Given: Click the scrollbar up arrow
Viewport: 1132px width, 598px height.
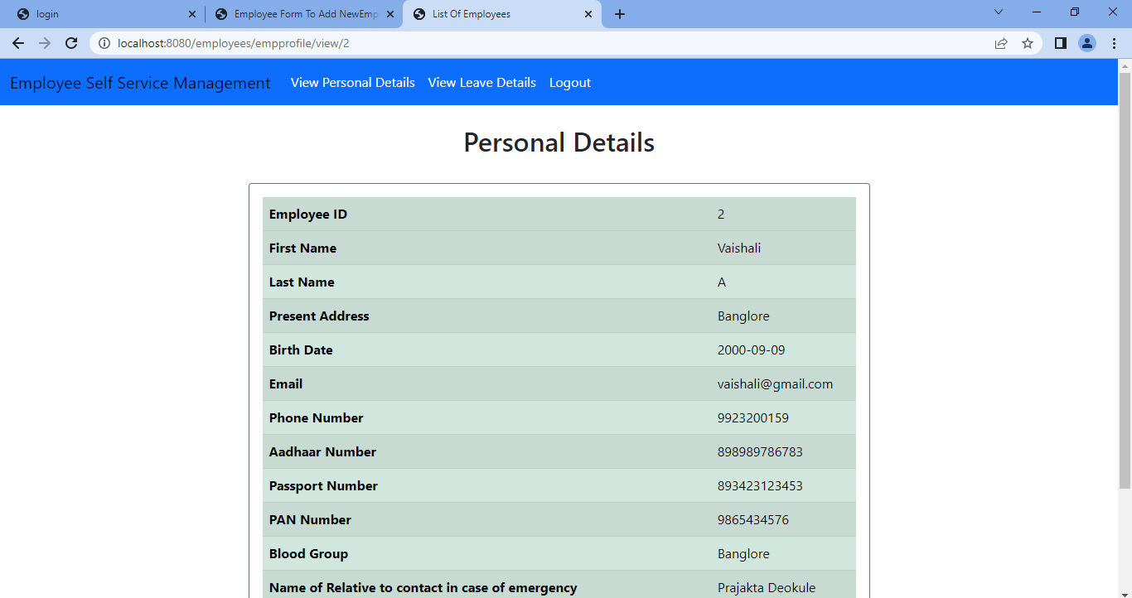Looking at the screenshot, I should click(1125, 65).
